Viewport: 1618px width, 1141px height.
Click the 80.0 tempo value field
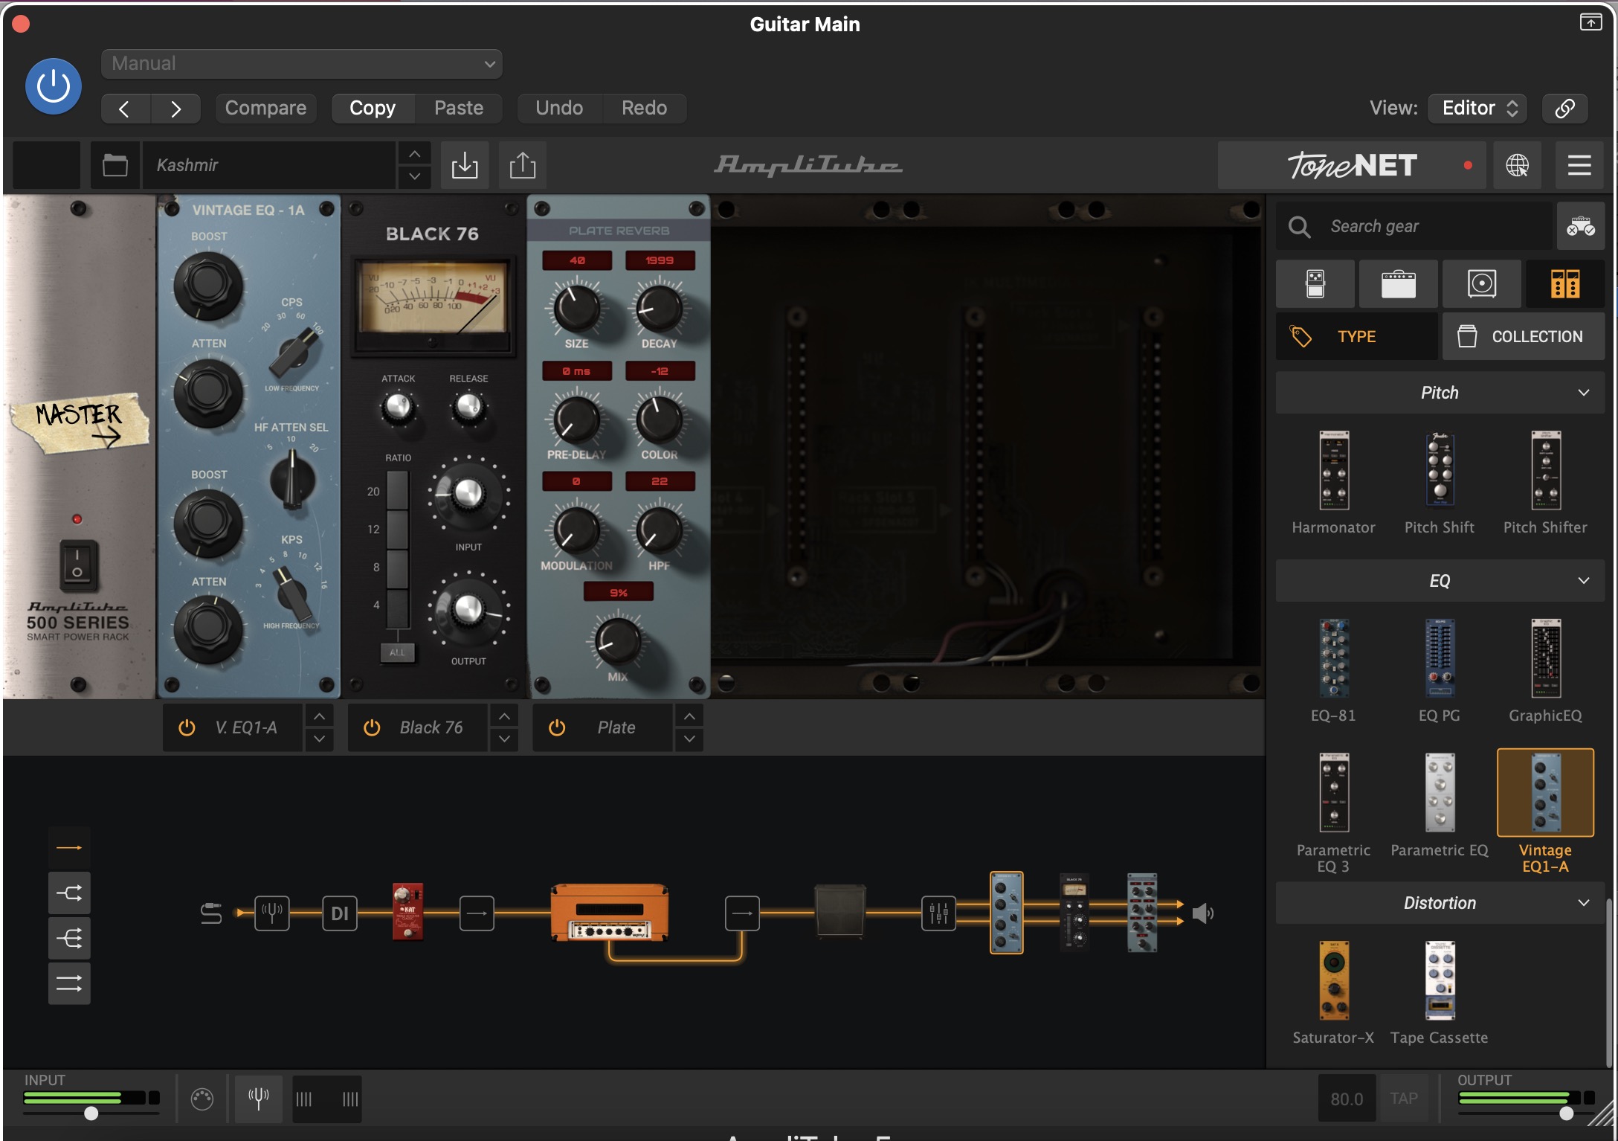click(x=1347, y=1099)
